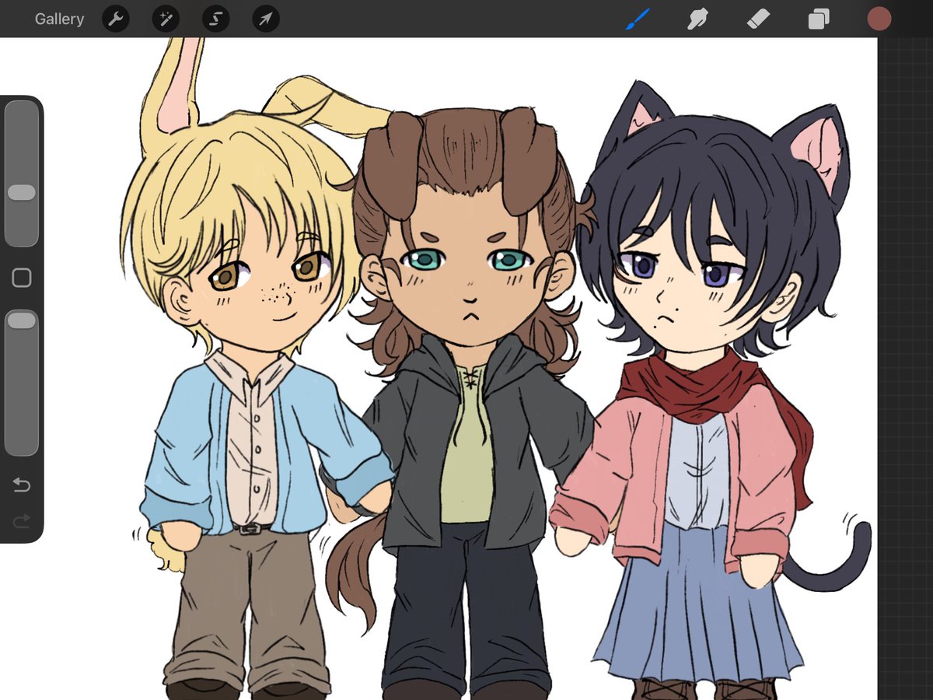Open the active color picker swatch

(879, 19)
